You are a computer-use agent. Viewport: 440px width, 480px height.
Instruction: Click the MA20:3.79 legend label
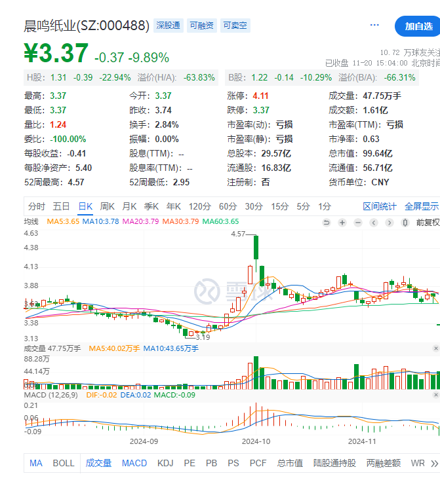140,221
